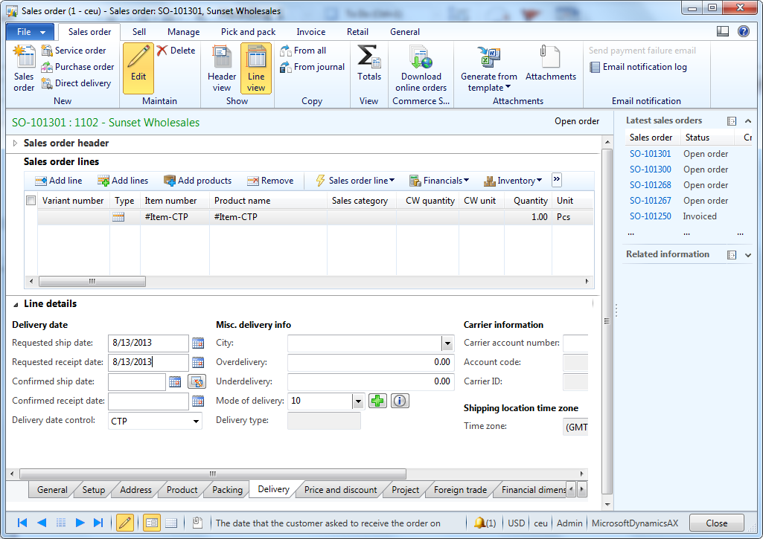The height and width of the screenshot is (539, 763).
Task: Open calendar for Requested receipt date
Action: (x=197, y=363)
